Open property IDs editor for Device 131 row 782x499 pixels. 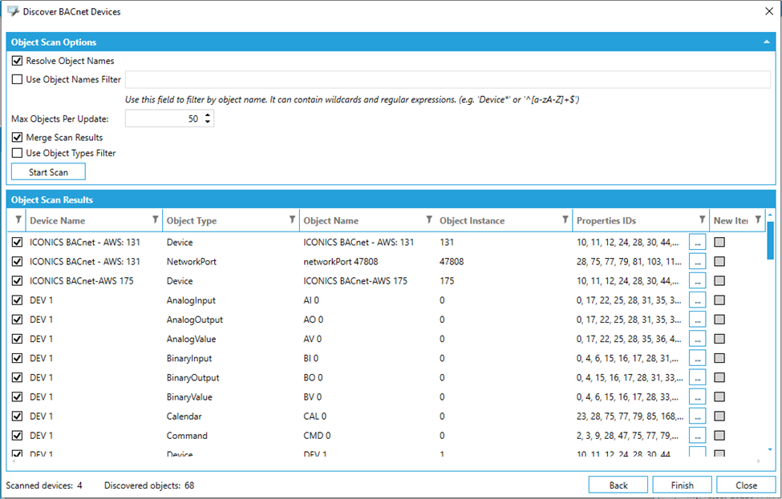pyautogui.click(x=697, y=243)
